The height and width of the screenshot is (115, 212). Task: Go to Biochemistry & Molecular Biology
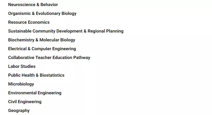[42, 40]
